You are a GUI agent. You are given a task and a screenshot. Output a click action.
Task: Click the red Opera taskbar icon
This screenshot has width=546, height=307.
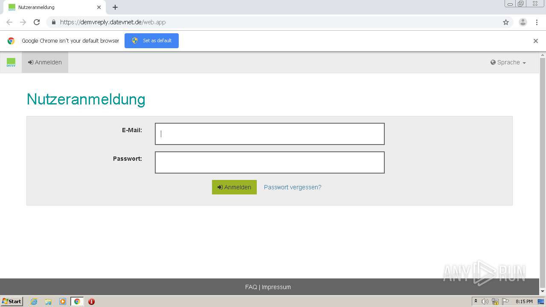click(x=91, y=301)
